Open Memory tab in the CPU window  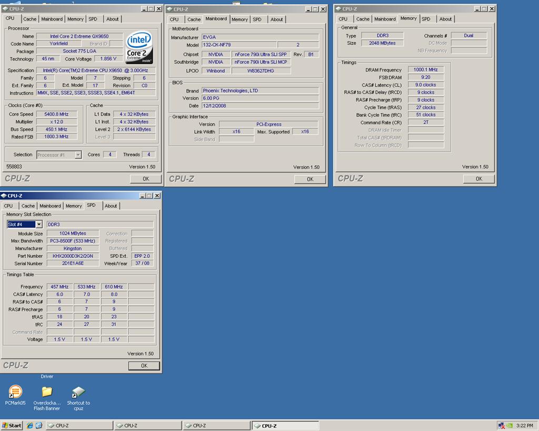pyautogui.click(x=75, y=19)
